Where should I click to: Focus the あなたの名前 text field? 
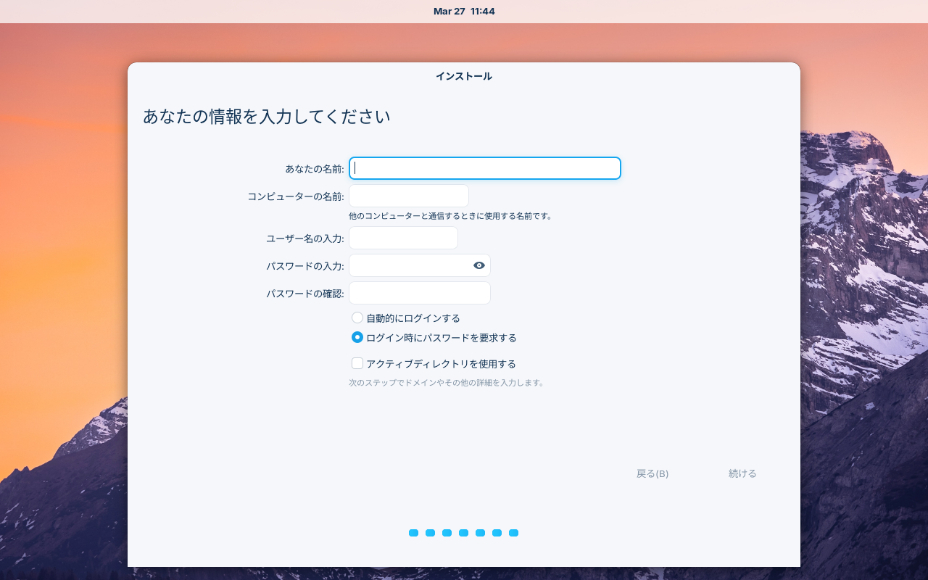tap(485, 168)
